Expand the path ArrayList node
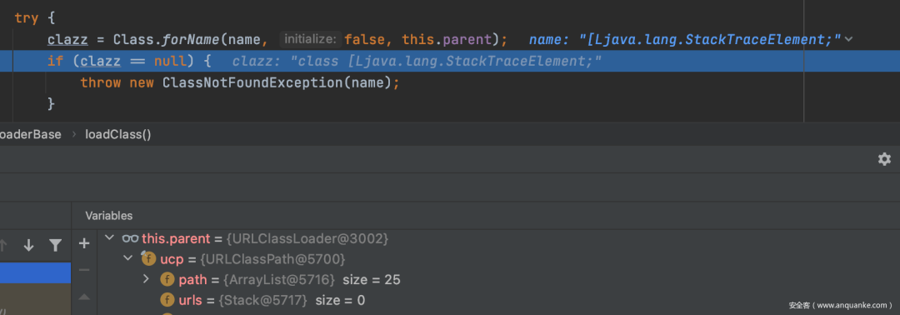Screen dimensions: 900x315 coord(147,279)
